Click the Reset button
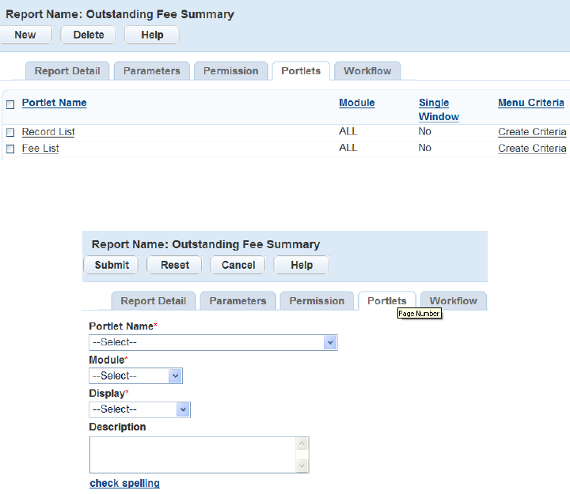The image size is (570, 494). [175, 265]
